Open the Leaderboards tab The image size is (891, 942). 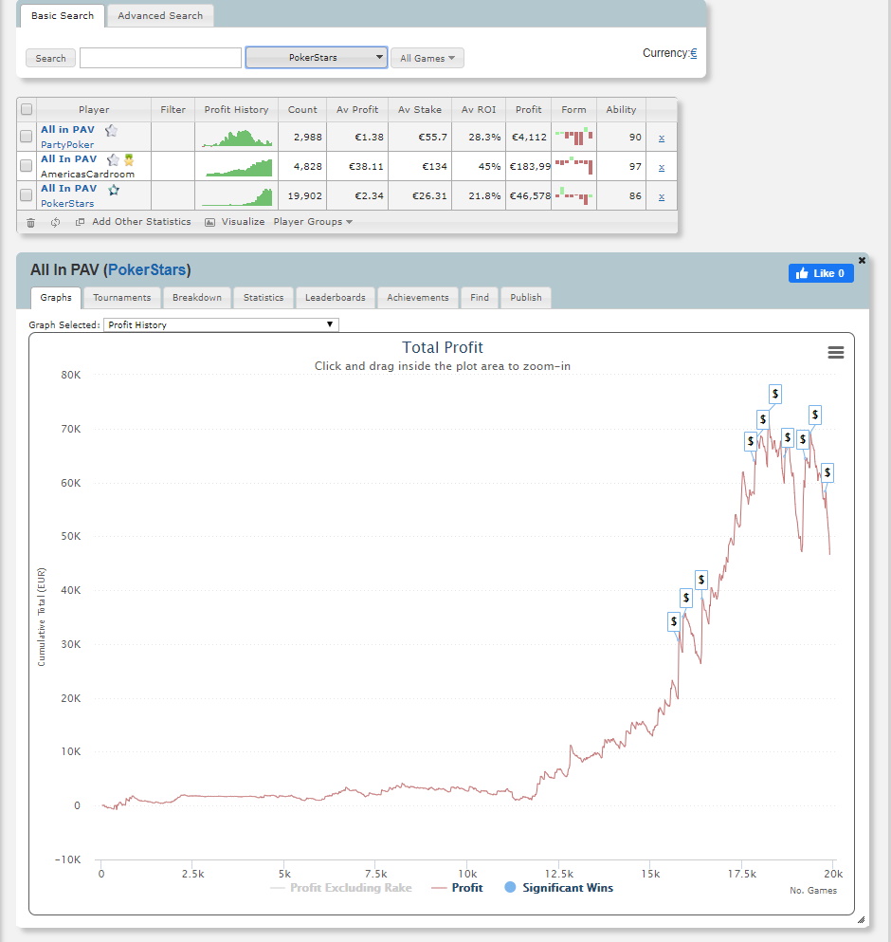(335, 297)
